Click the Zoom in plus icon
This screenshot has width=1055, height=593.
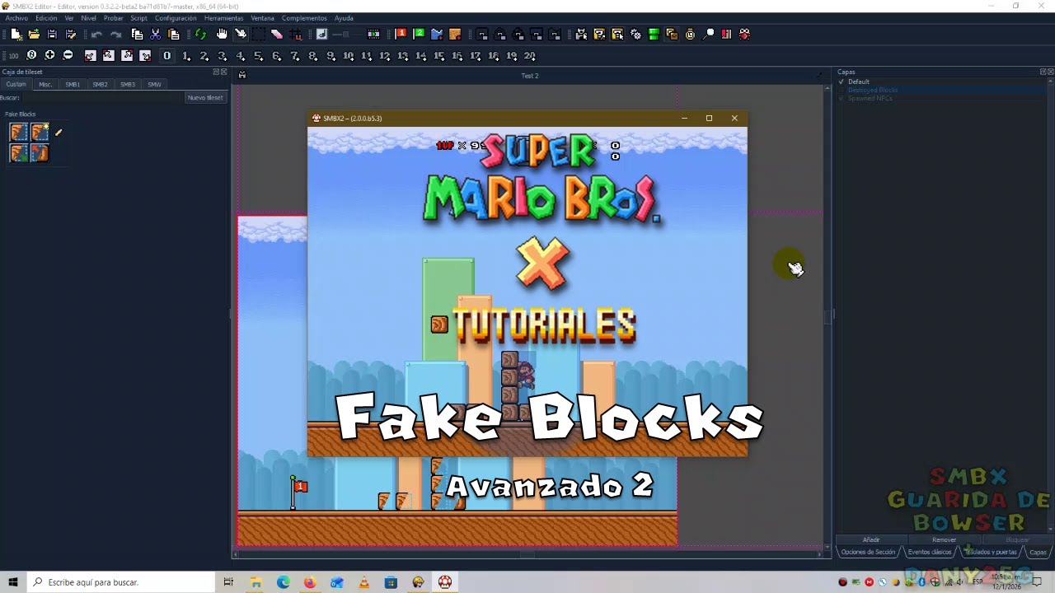coord(49,55)
